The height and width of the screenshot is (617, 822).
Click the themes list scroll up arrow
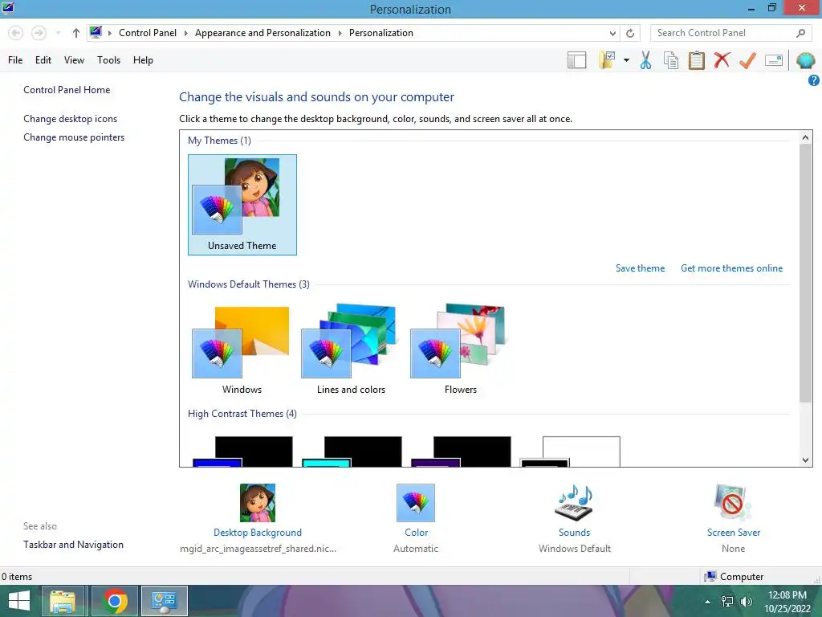[x=806, y=137]
